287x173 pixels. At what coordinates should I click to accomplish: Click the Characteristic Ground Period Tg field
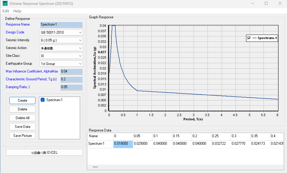point(71,79)
